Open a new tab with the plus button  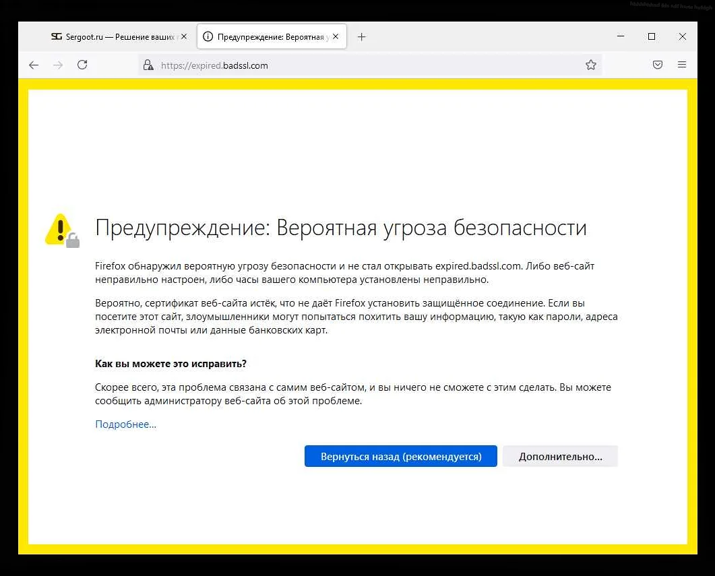pos(362,36)
